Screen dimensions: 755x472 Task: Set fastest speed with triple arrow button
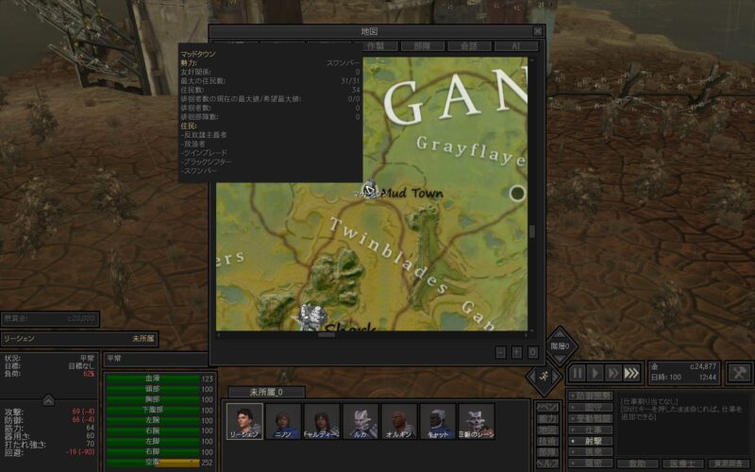[631, 373]
